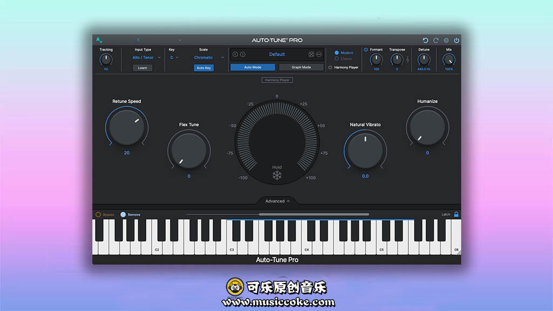This screenshot has width=553, height=311.
Task: Click the Transpose knob
Action: click(x=397, y=59)
